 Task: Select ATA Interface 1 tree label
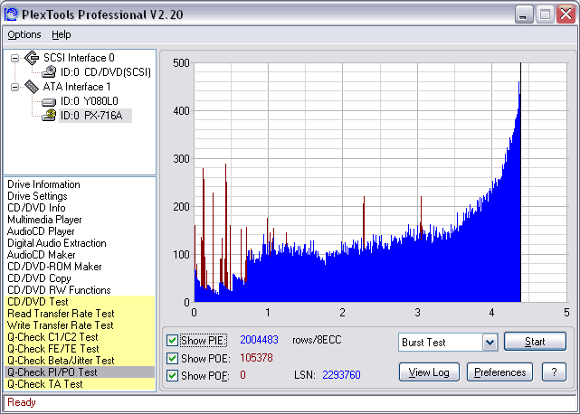point(77,87)
